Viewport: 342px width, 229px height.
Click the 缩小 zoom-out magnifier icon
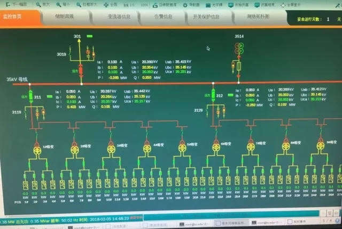point(59,3)
